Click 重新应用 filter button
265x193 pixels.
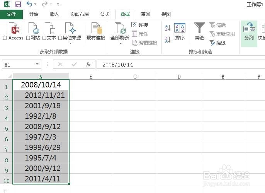[222, 34]
